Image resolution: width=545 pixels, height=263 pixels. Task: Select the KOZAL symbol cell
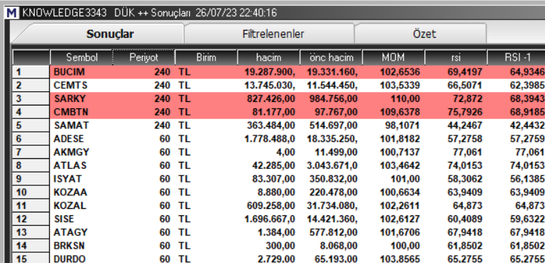(x=69, y=206)
